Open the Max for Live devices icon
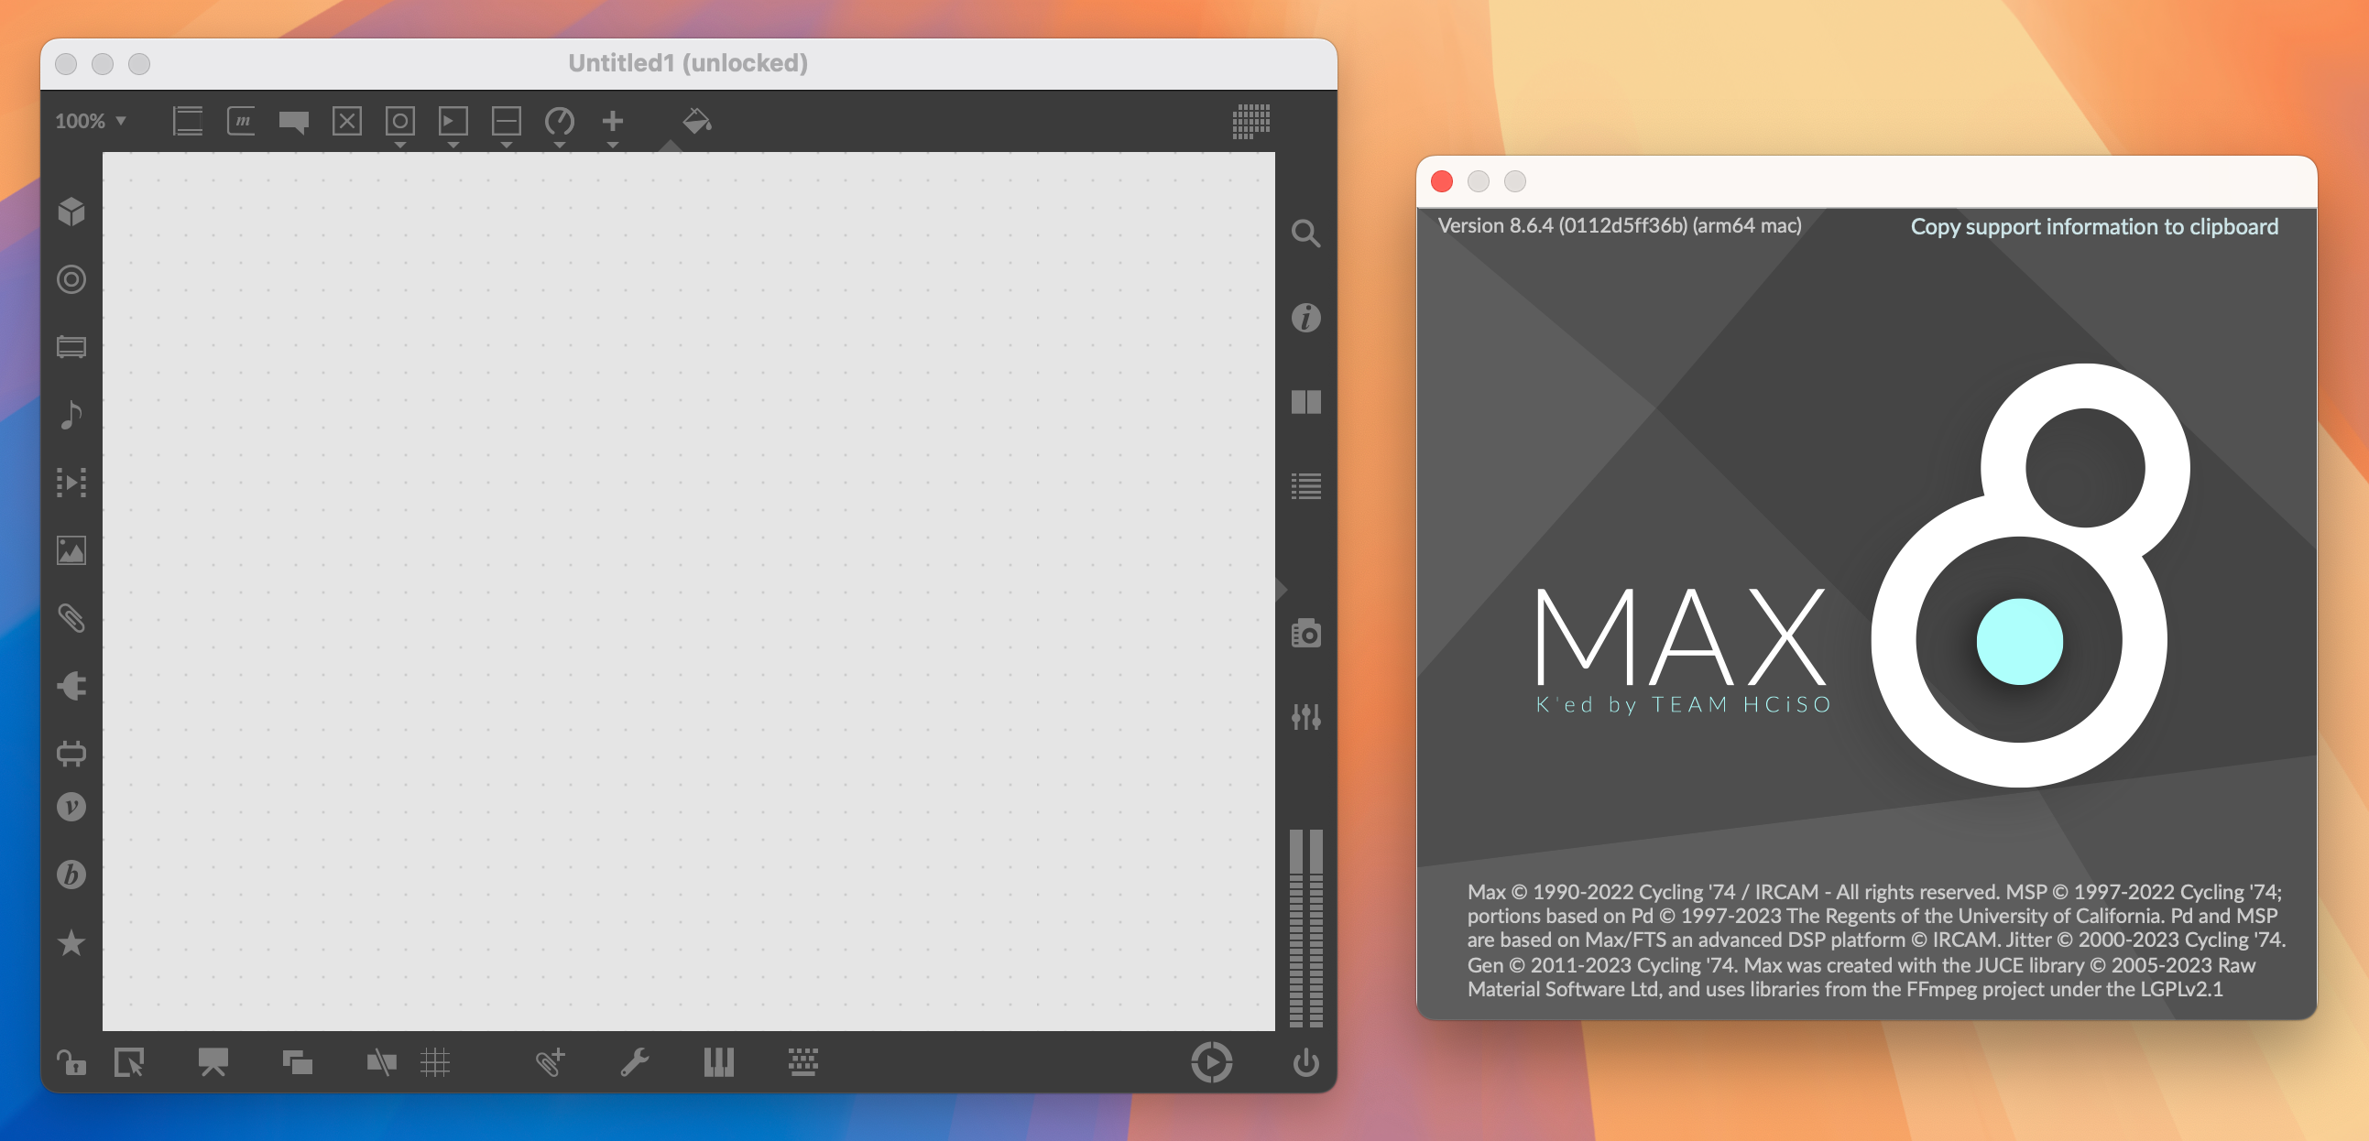 coord(71,754)
